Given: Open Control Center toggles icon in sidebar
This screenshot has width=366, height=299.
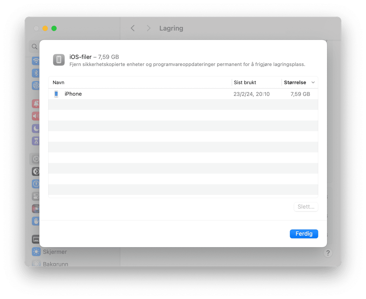Looking at the screenshot, I should tap(36, 196).
